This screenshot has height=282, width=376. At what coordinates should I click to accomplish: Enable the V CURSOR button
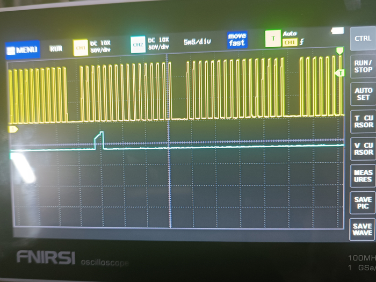[363, 149]
